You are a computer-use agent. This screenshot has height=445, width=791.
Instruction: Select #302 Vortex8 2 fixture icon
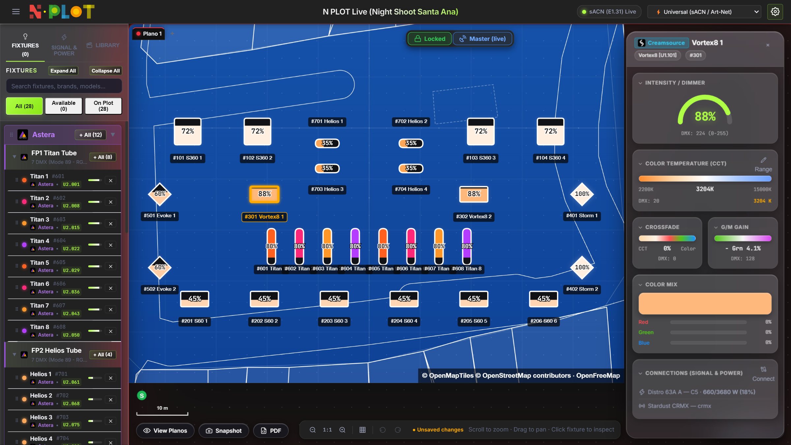(x=474, y=194)
